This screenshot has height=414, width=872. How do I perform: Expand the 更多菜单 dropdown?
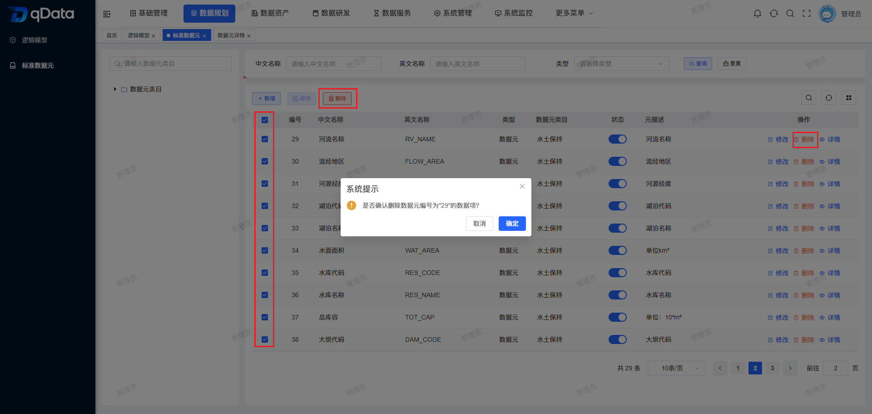[x=574, y=13]
